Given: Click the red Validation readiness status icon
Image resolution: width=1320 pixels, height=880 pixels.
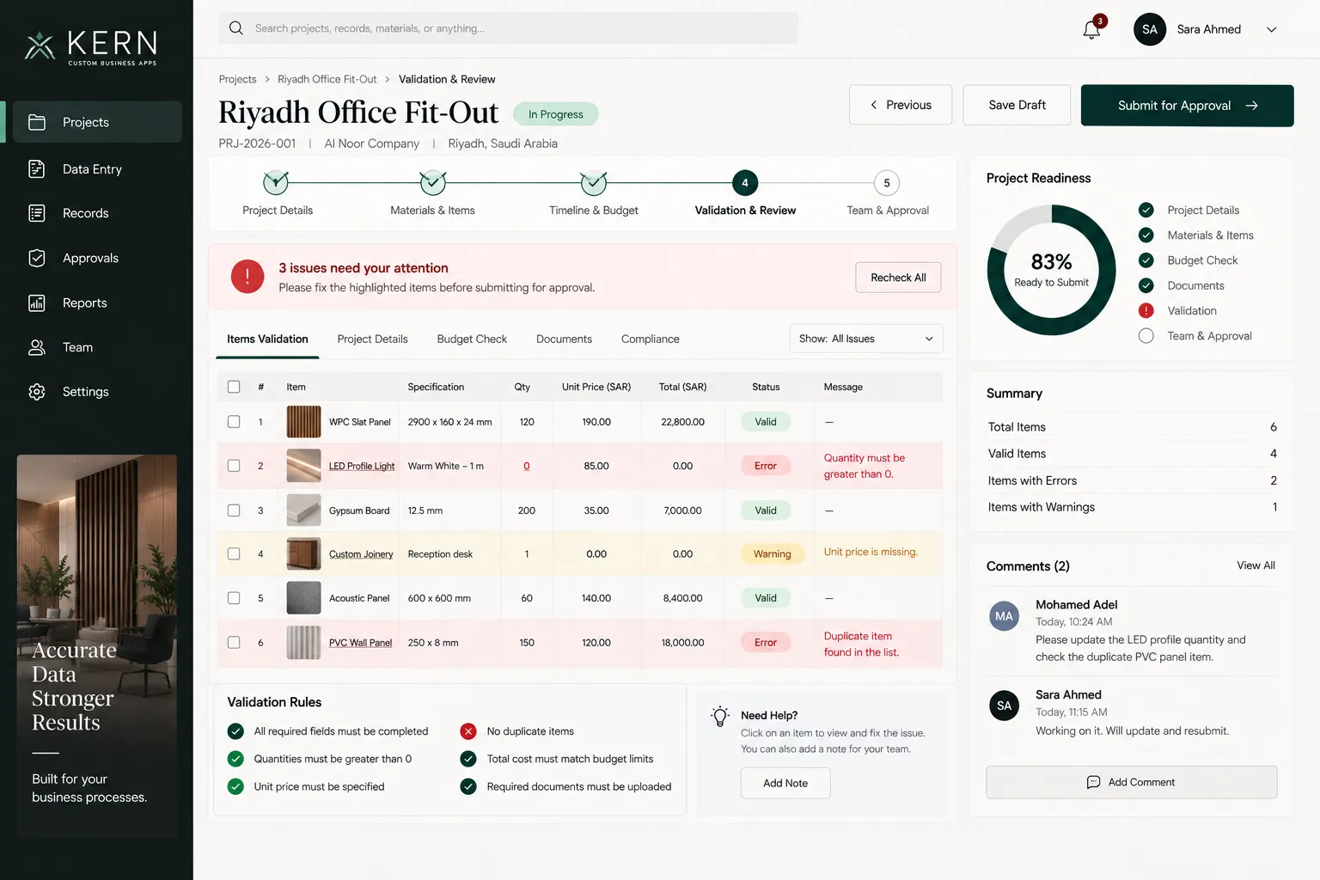Looking at the screenshot, I should pos(1146,311).
